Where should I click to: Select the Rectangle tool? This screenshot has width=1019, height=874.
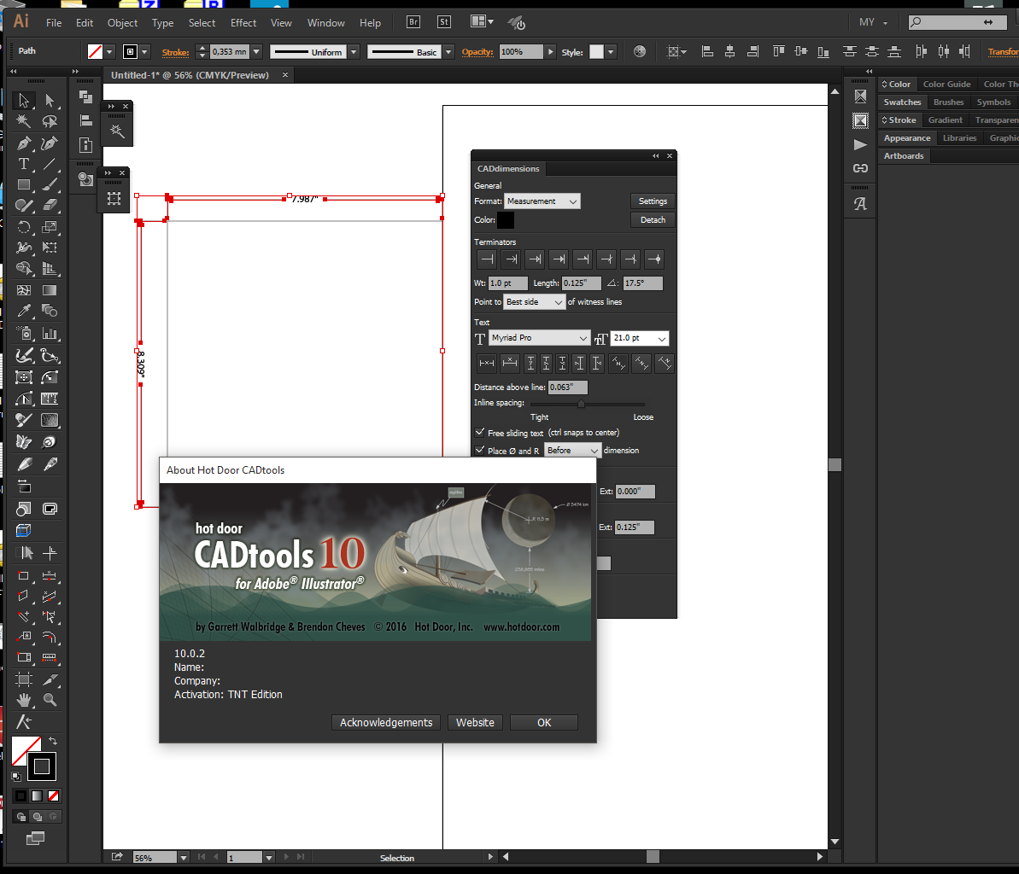tap(24, 184)
